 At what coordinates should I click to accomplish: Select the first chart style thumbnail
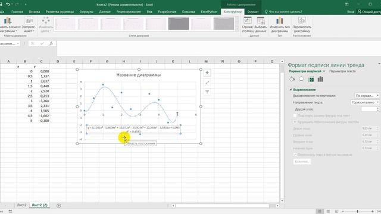(65, 24)
